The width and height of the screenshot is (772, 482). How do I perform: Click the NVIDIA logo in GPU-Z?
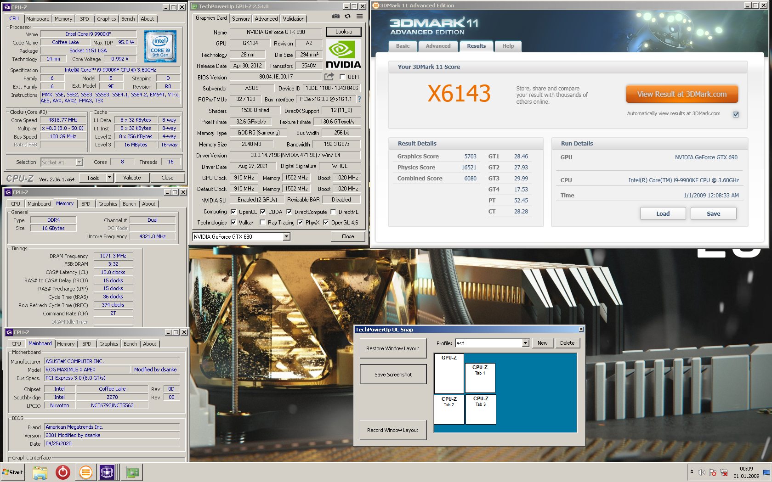click(x=343, y=54)
